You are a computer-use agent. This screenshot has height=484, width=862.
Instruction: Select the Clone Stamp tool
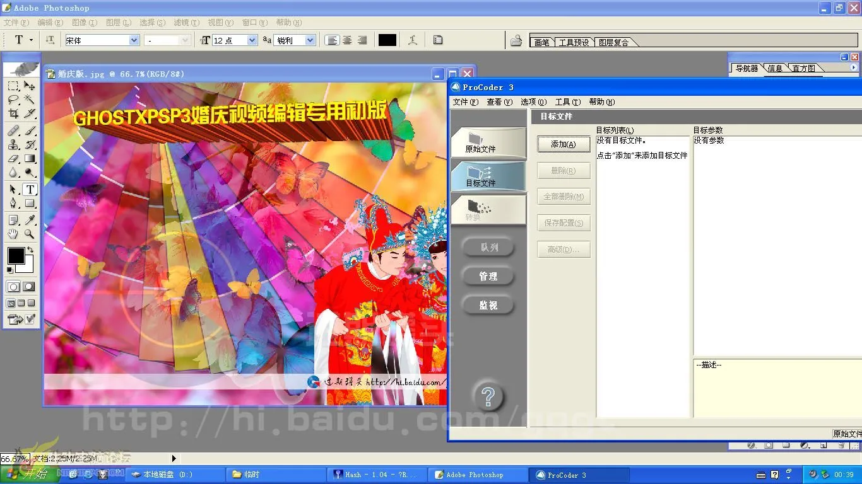point(13,144)
